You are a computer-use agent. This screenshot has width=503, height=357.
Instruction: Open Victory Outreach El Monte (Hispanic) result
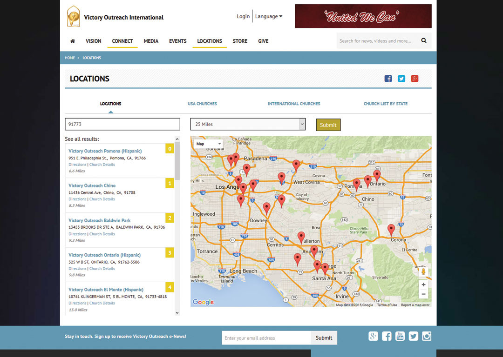pyautogui.click(x=106, y=290)
